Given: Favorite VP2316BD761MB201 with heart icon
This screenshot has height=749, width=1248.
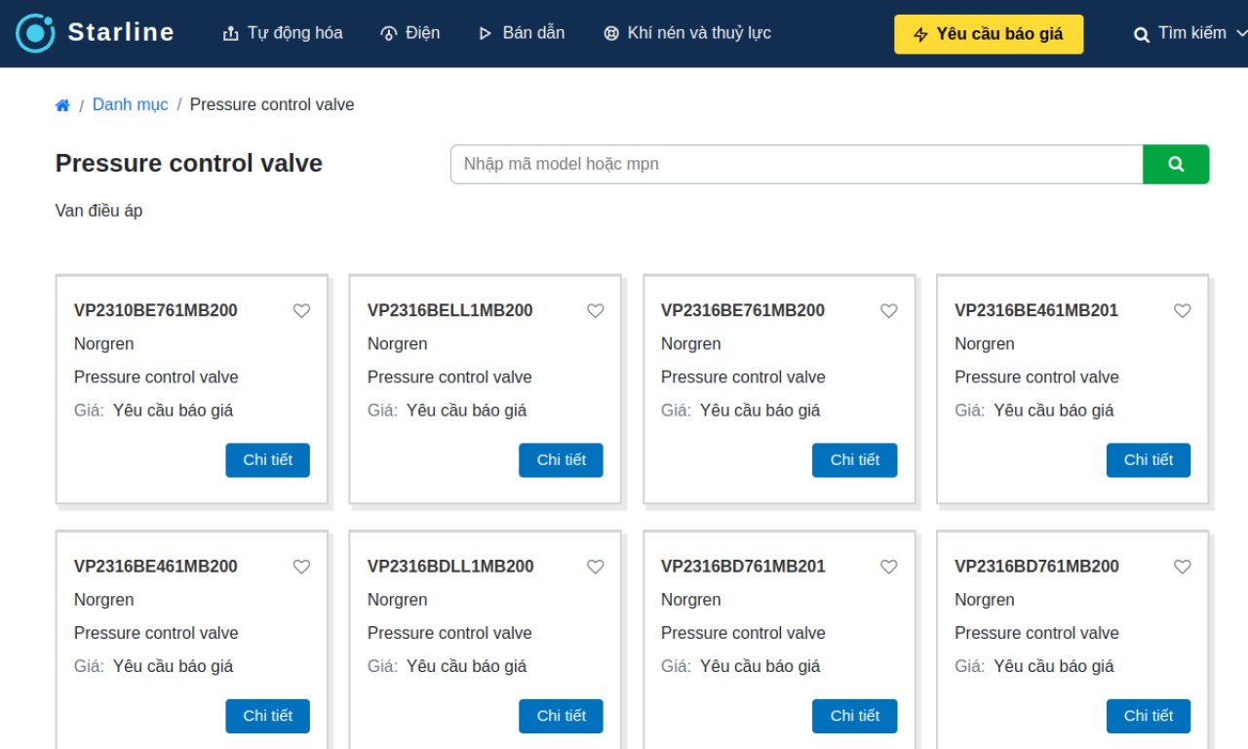Looking at the screenshot, I should pyautogui.click(x=888, y=567).
